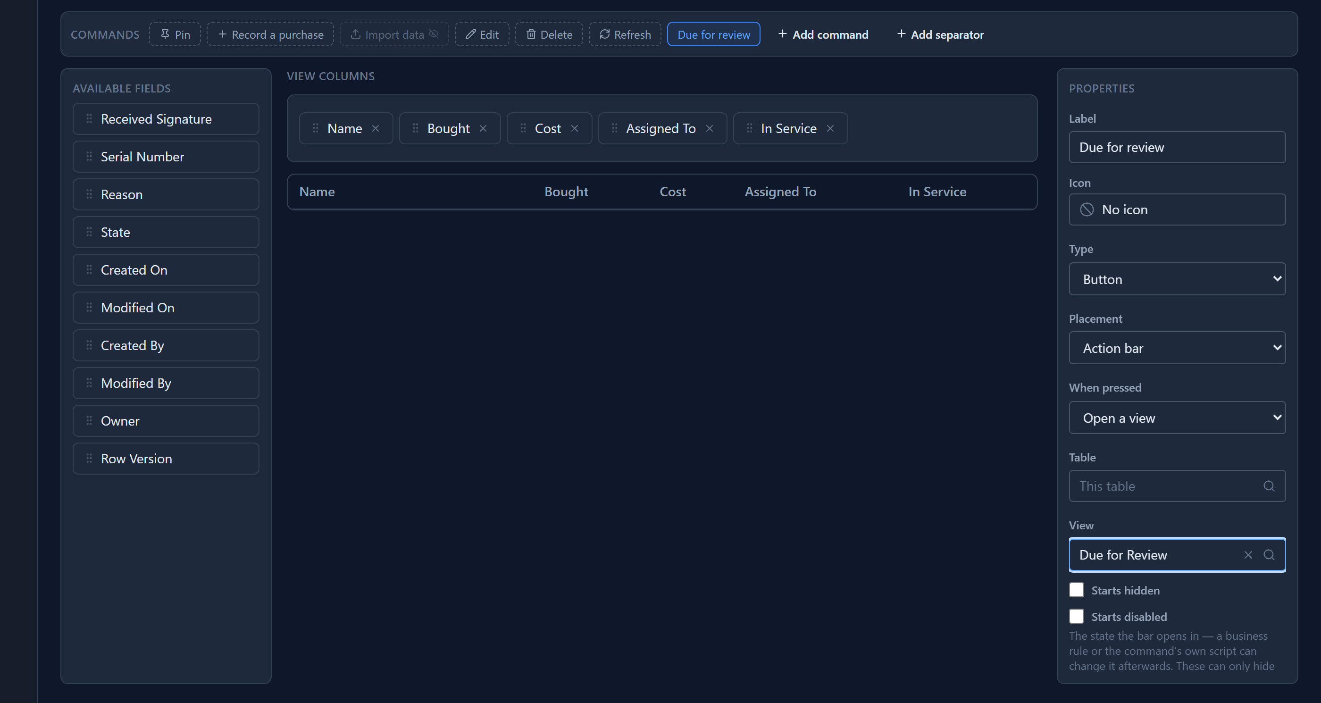1321x703 pixels.
Task: Select the State available field
Action: (x=166, y=232)
